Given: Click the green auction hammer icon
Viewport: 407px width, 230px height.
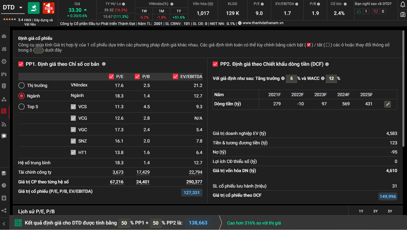Looking at the screenshot, I should pos(34,8).
